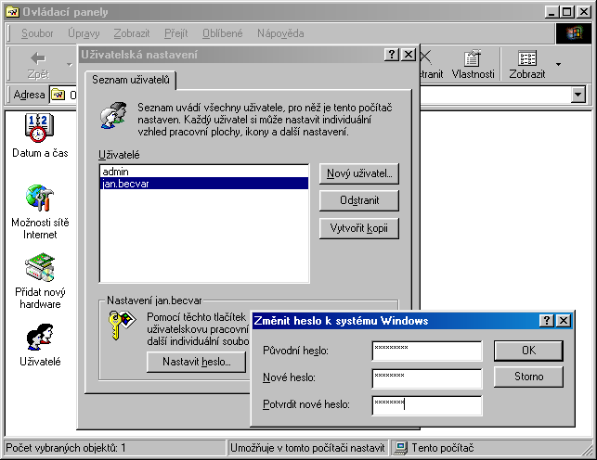The image size is (597, 460).
Task: Cancel password change with Storno
Action: coord(528,377)
